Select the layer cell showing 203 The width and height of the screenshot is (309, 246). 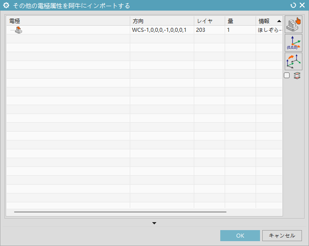coord(209,30)
